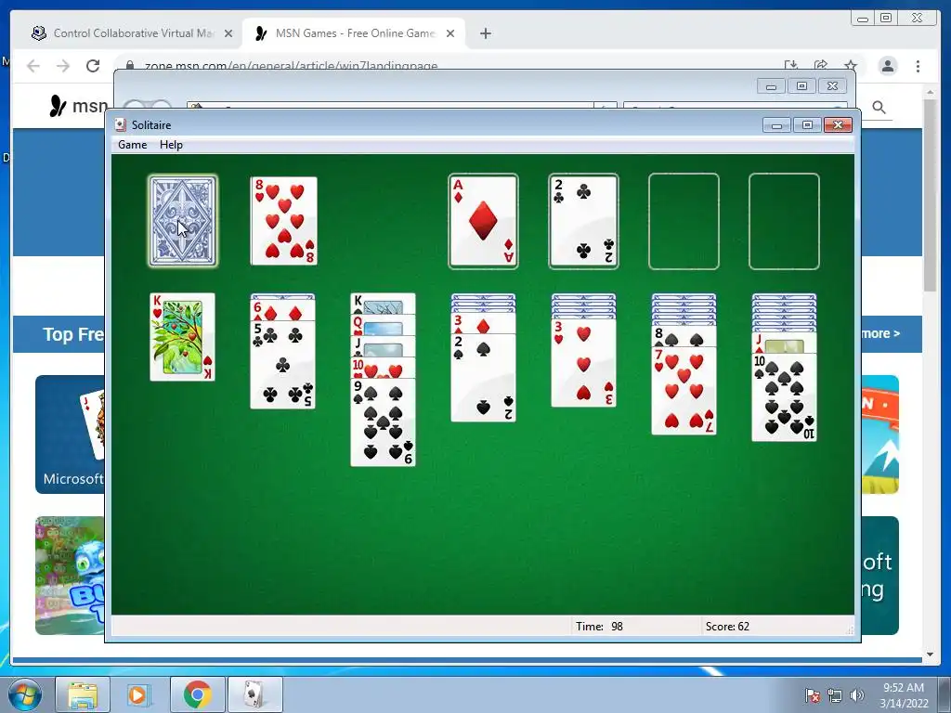
Task: Select the 9 of spades card
Action: (x=384, y=422)
